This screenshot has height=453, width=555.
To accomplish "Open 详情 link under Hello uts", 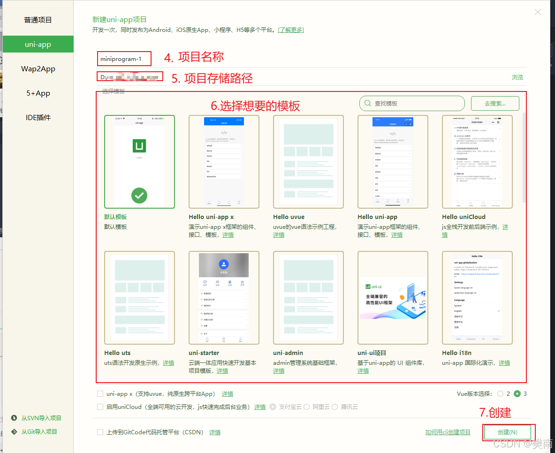I will pos(168,363).
